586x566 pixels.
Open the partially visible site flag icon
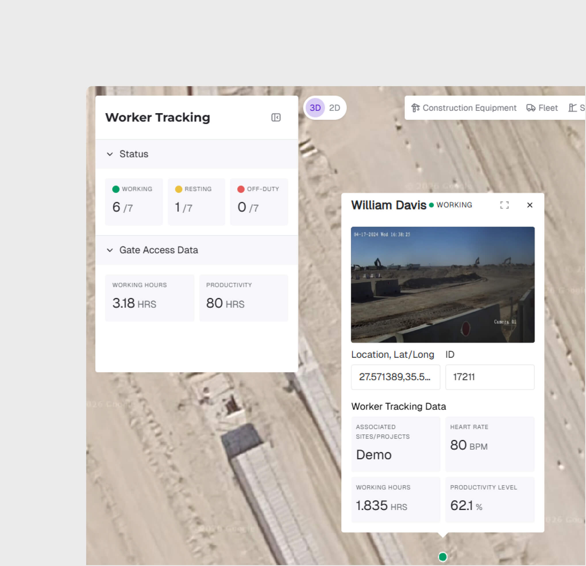pyautogui.click(x=572, y=108)
